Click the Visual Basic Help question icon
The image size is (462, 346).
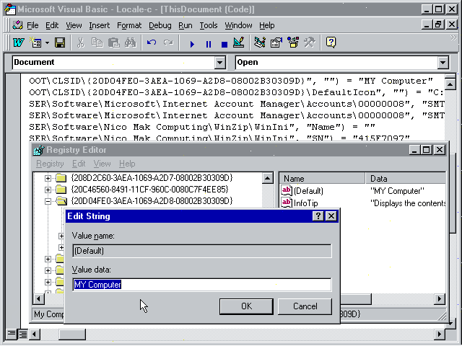[331, 43]
